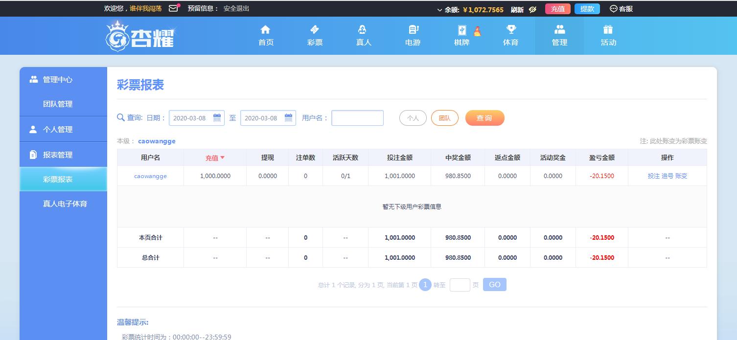Click the search magnifier icon
Screen dimensions: 737x340
click(x=121, y=117)
